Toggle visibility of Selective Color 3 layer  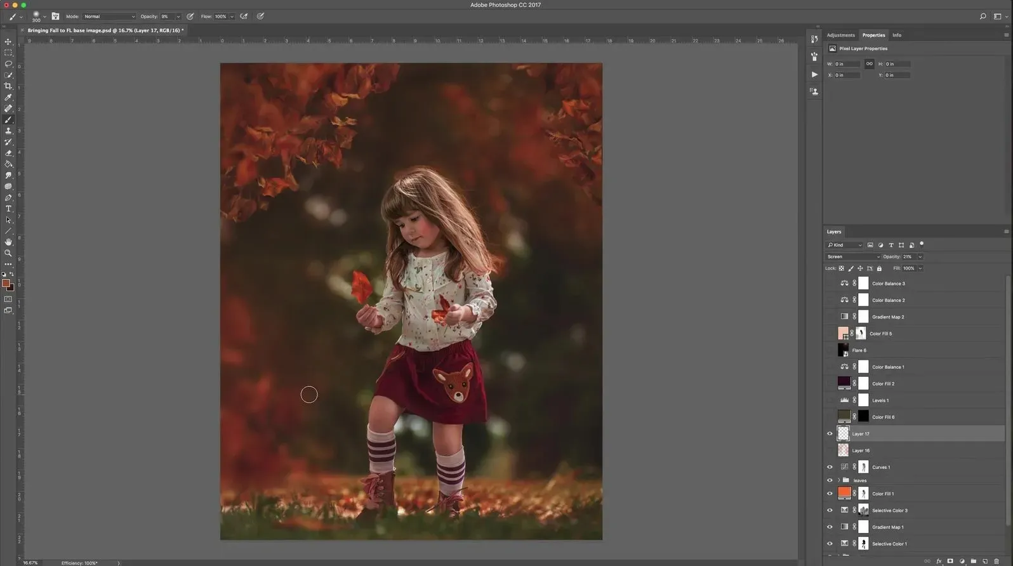(830, 511)
